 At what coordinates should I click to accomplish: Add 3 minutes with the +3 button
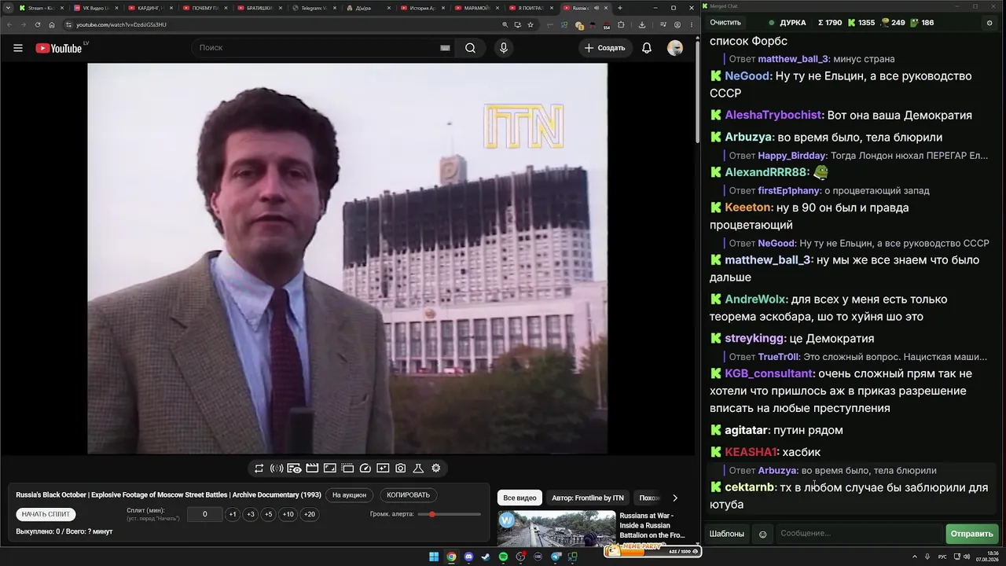coord(251,514)
